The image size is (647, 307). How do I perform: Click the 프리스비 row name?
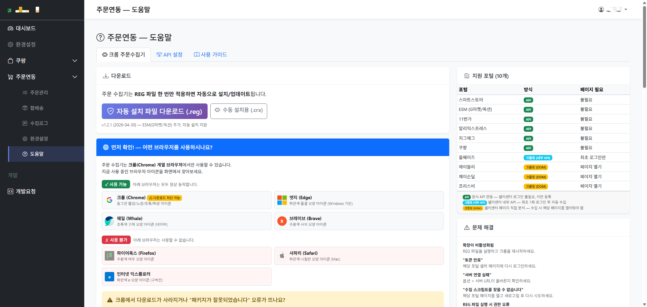click(467, 186)
